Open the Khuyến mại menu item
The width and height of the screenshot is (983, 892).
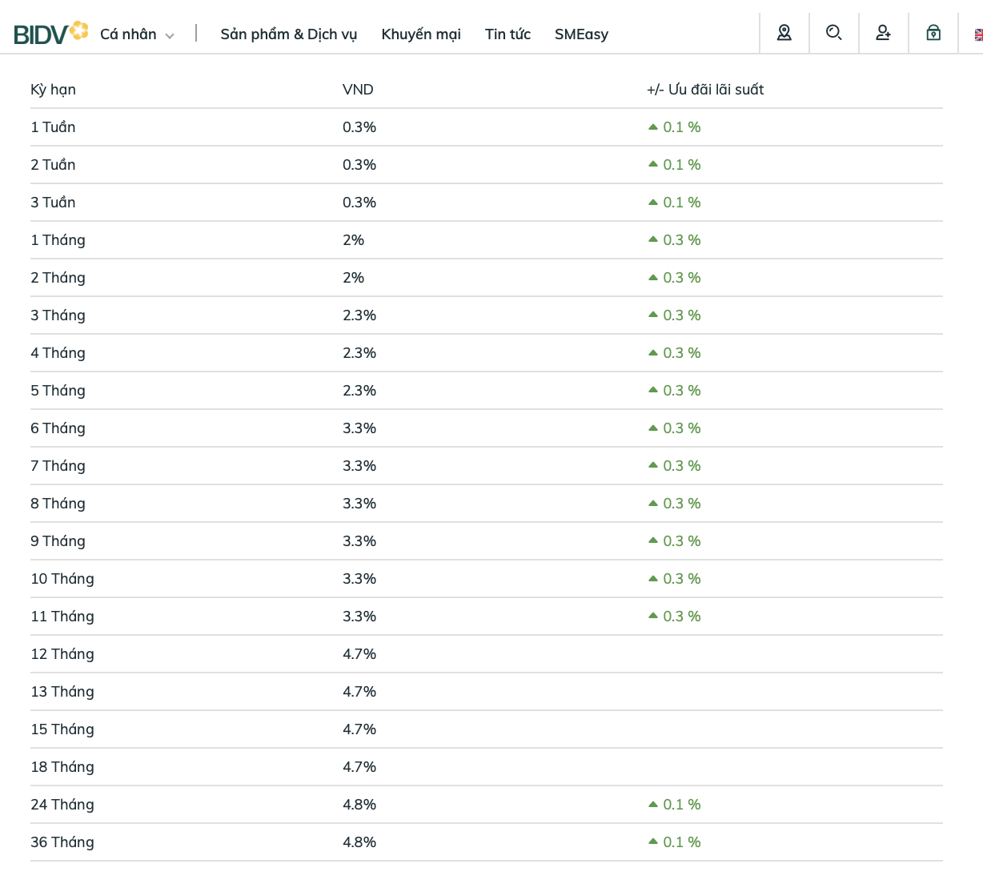421,34
